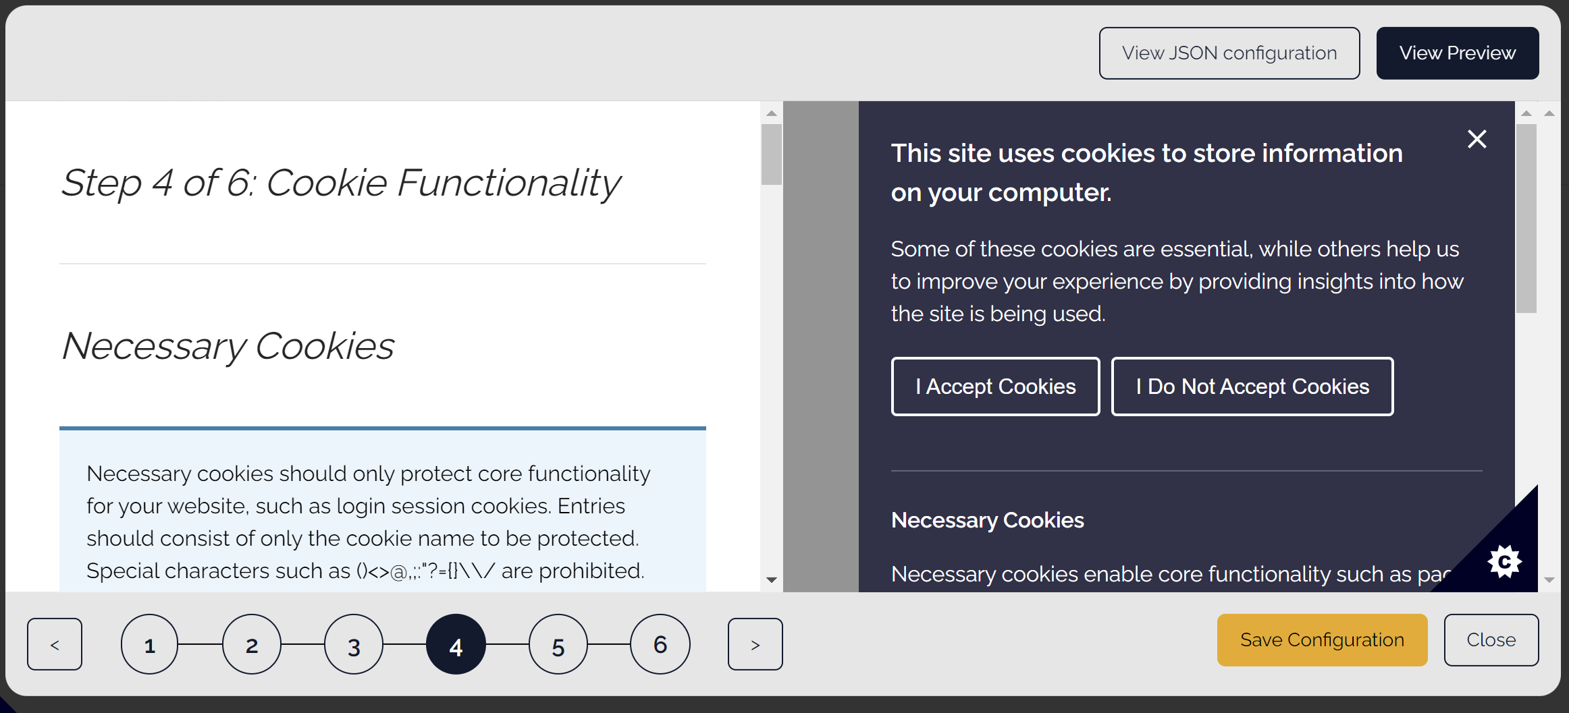Image resolution: width=1569 pixels, height=713 pixels.
Task: Select current step 4 circle
Action: tap(456, 644)
